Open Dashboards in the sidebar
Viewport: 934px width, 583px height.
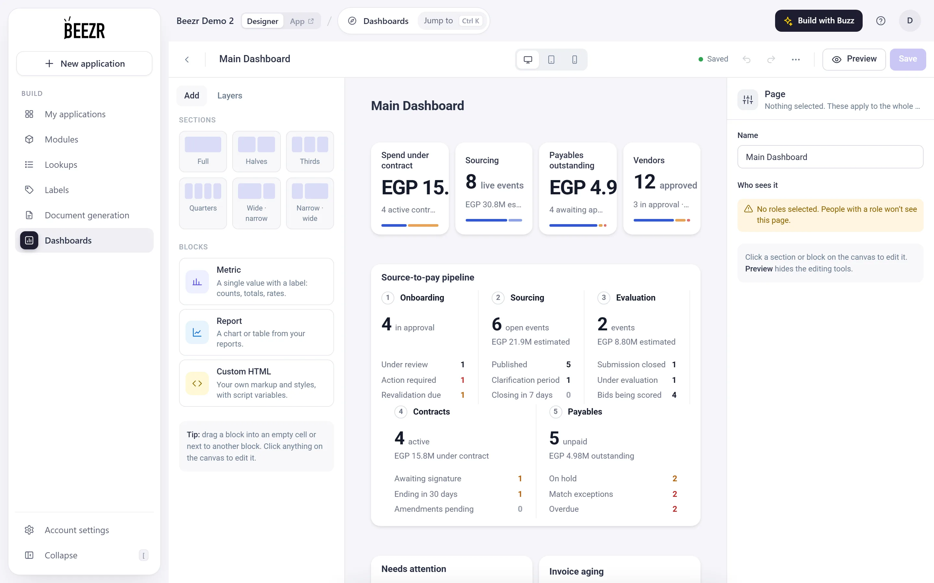[x=84, y=241]
